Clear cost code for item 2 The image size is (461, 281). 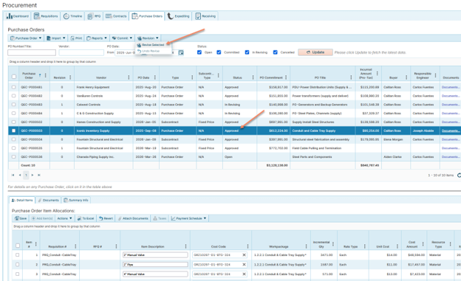[x=244, y=265]
